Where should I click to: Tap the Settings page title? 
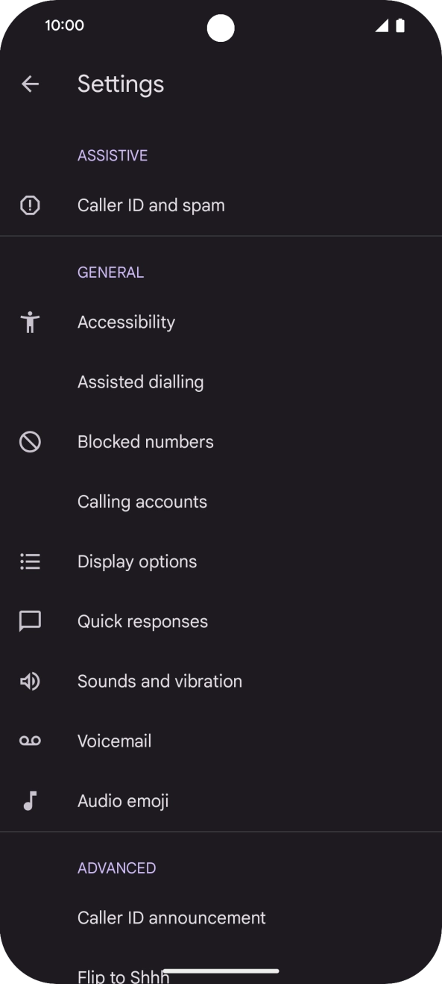click(120, 84)
